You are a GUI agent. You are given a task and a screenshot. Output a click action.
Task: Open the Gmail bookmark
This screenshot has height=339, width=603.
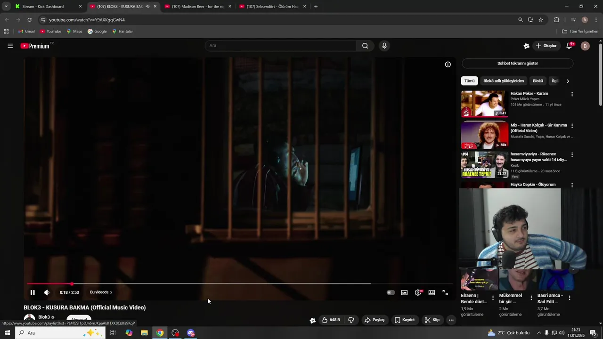click(26, 32)
